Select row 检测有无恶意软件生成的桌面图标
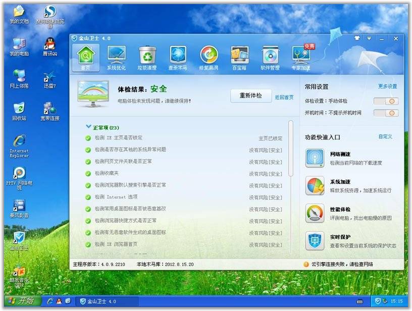412x311 pixels. point(183,232)
